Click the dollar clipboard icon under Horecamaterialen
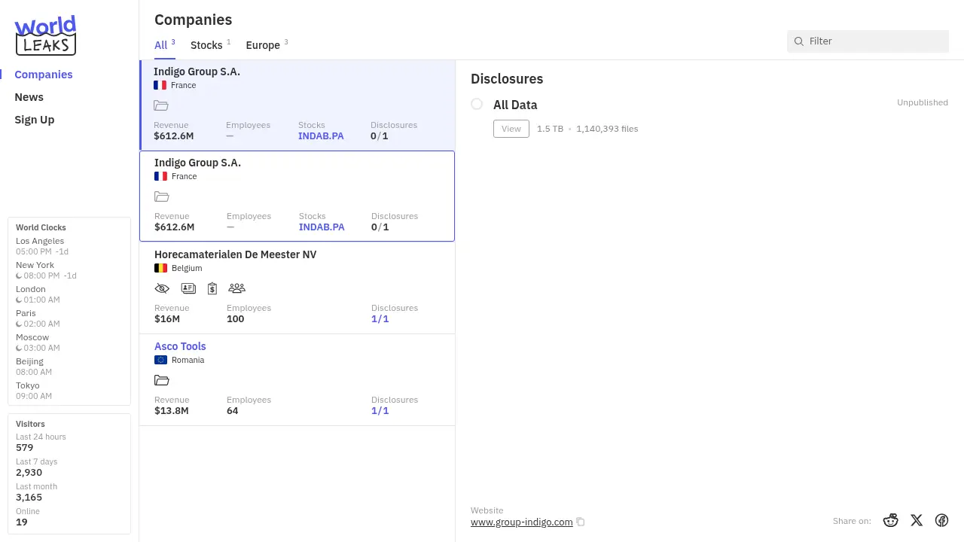Image resolution: width=964 pixels, height=542 pixels. (x=212, y=288)
